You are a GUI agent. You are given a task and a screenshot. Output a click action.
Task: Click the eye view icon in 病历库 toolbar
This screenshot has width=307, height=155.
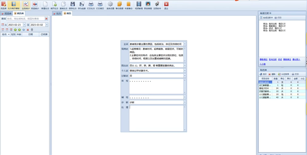coord(24,30)
